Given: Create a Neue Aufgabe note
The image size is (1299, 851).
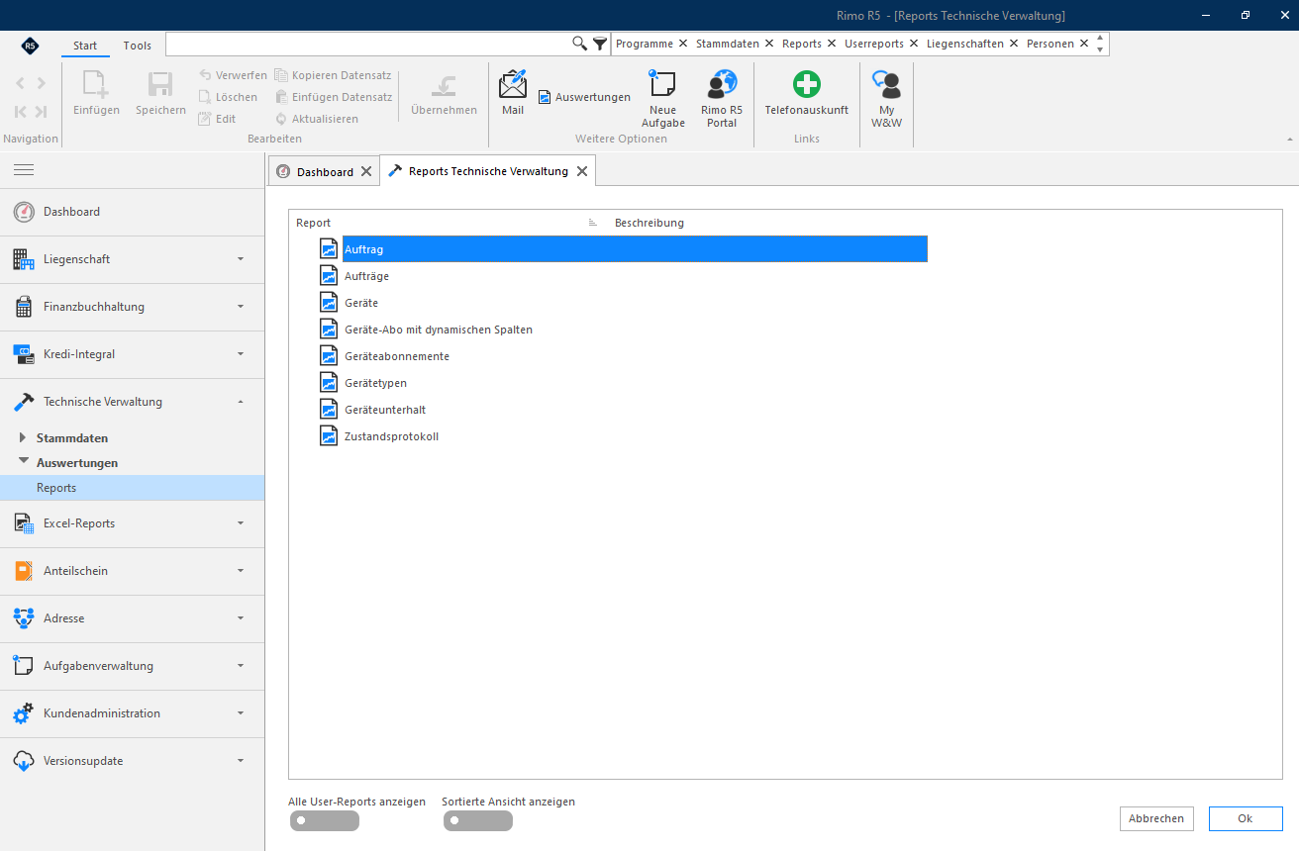Looking at the screenshot, I should pos(662,98).
